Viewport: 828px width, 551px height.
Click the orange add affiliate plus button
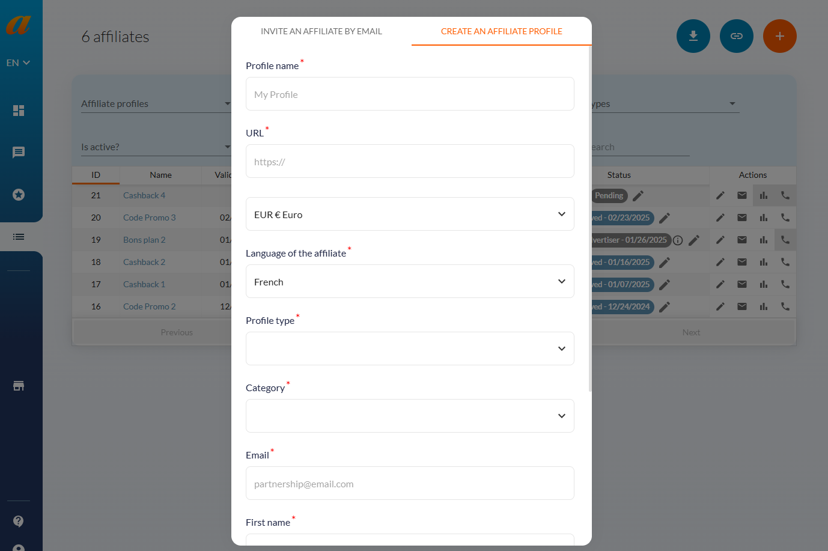(x=779, y=36)
